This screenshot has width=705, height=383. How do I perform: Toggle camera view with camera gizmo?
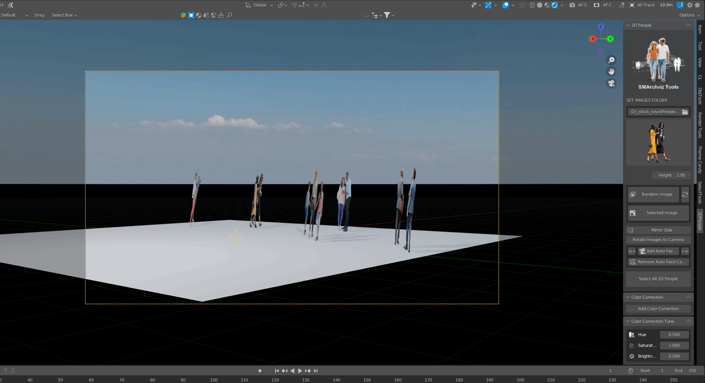611,84
